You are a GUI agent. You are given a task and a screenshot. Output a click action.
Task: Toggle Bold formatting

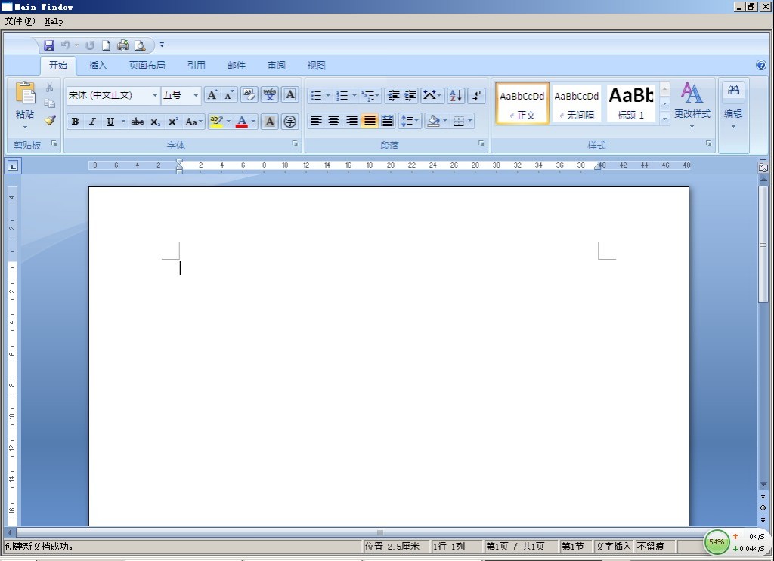(75, 122)
